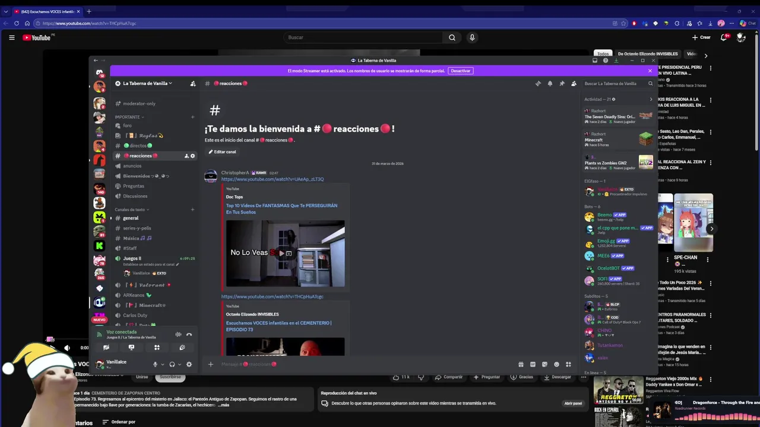The image size is (760, 427).
Task: Open headphone output options dropdown arrow
Action: 179,365
